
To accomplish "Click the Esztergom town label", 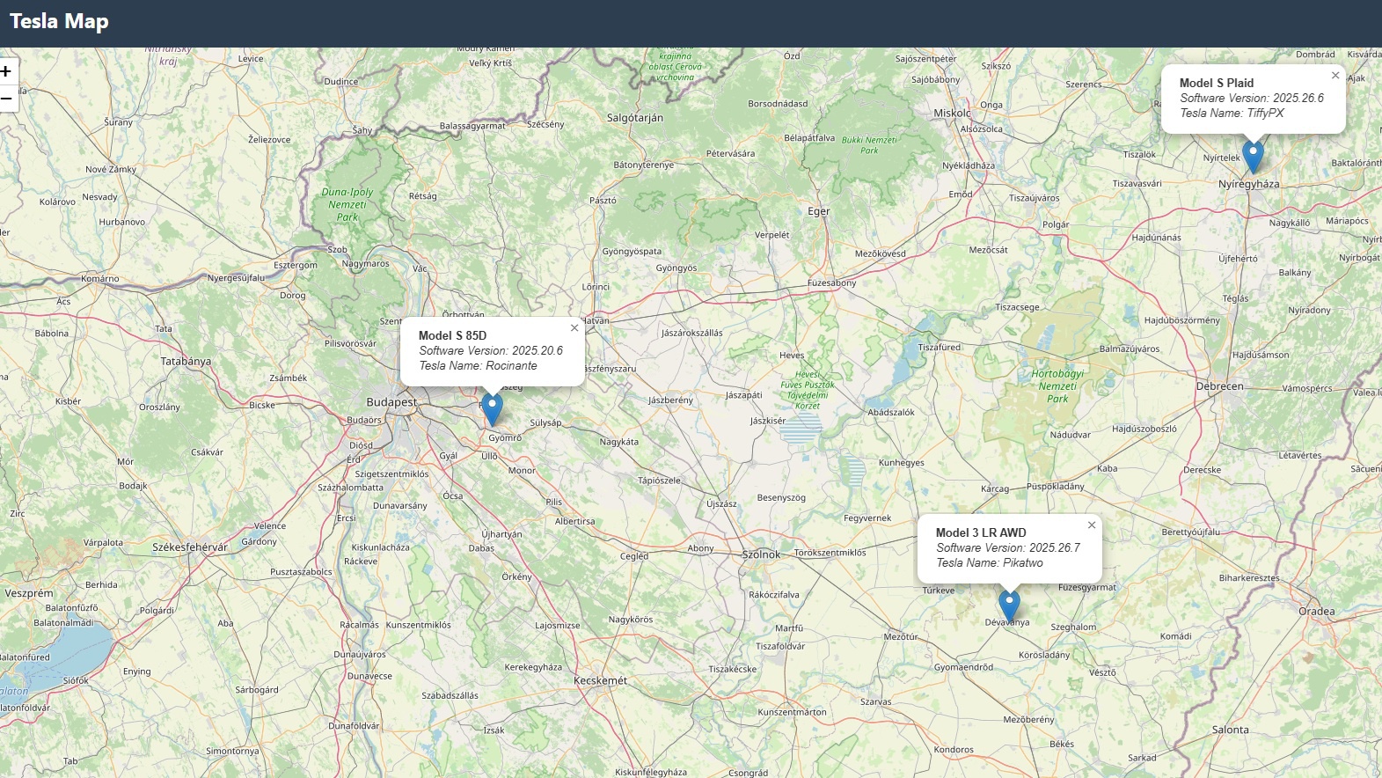I will coord(296,265).
